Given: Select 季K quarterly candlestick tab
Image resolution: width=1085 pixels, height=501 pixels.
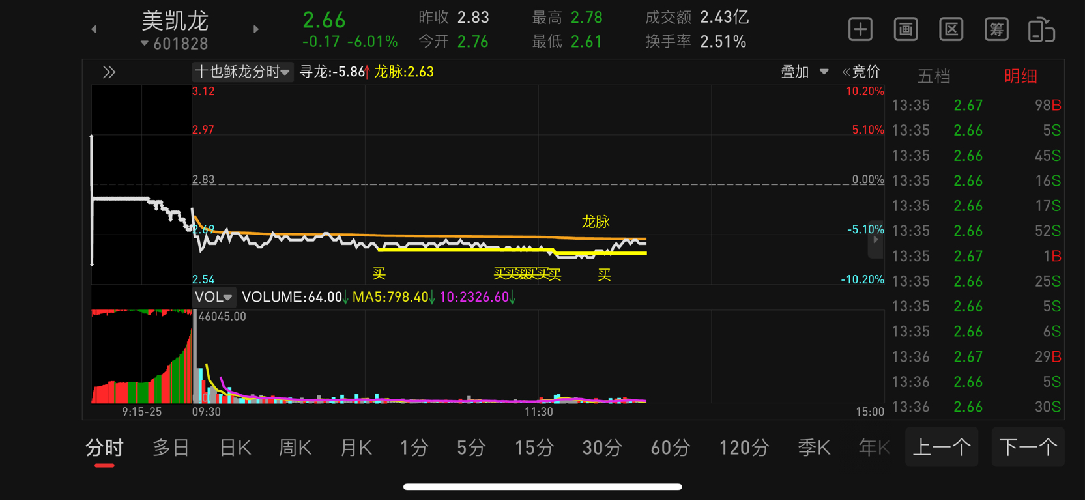Looking at the screenshot, I should [814, 448].
